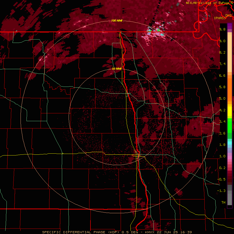Click the 50 NMI range ring label
This screenshot has height=234, width=234.
(x=117, y=69)
